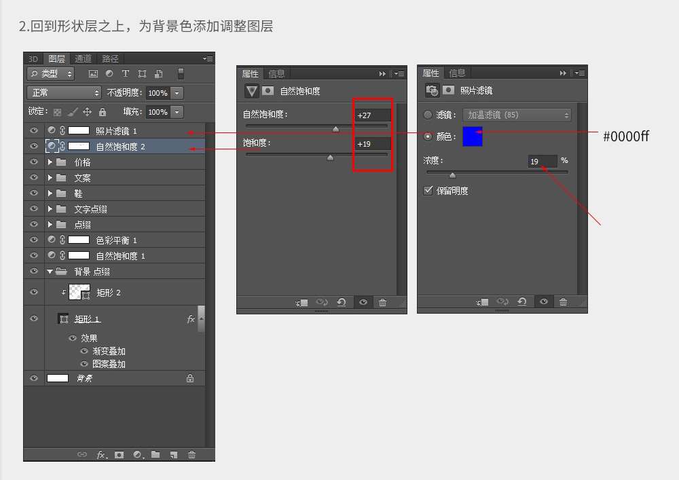Image resolution: width=679 pixels, height=480 pixels.
Task: Click clip to layer icon in Photo Filter panel
Action: (482, 302)
